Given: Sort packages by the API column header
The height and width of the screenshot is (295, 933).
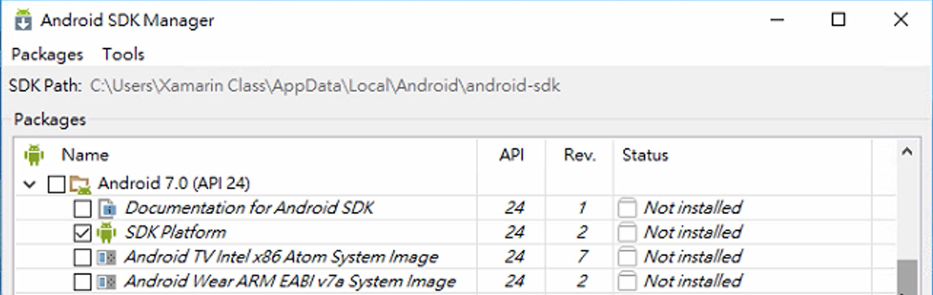Looking at the screenshot, I should pyautogui.click(x=512, y=155).
